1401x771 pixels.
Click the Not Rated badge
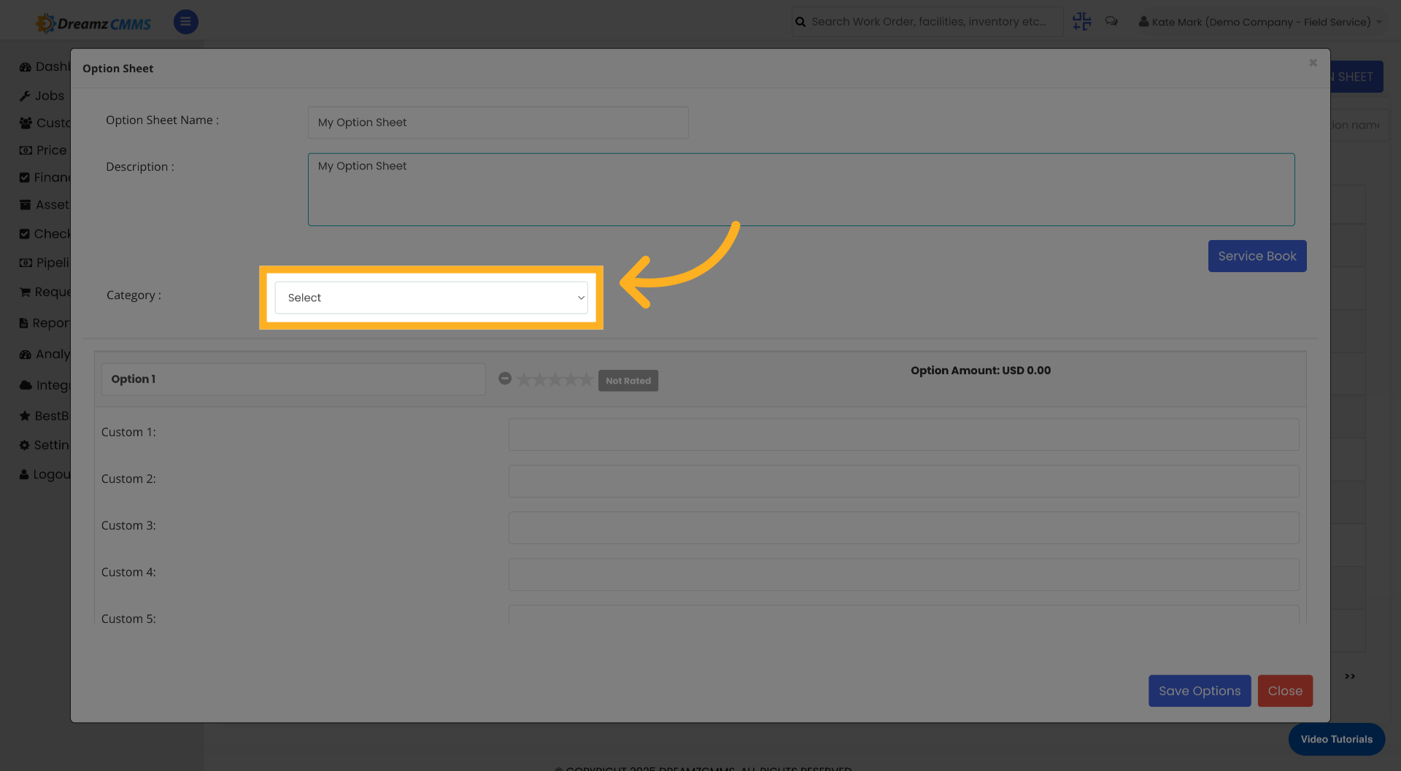click(628, 381)
